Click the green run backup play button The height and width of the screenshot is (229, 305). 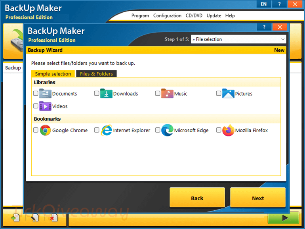point(283,218)
